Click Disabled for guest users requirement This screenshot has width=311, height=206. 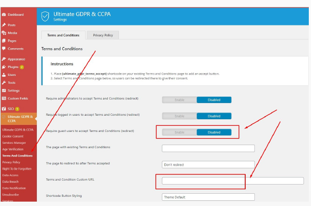(x=214, y=132)
